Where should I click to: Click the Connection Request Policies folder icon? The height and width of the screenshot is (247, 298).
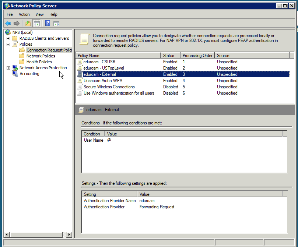[x=22, y=50]
